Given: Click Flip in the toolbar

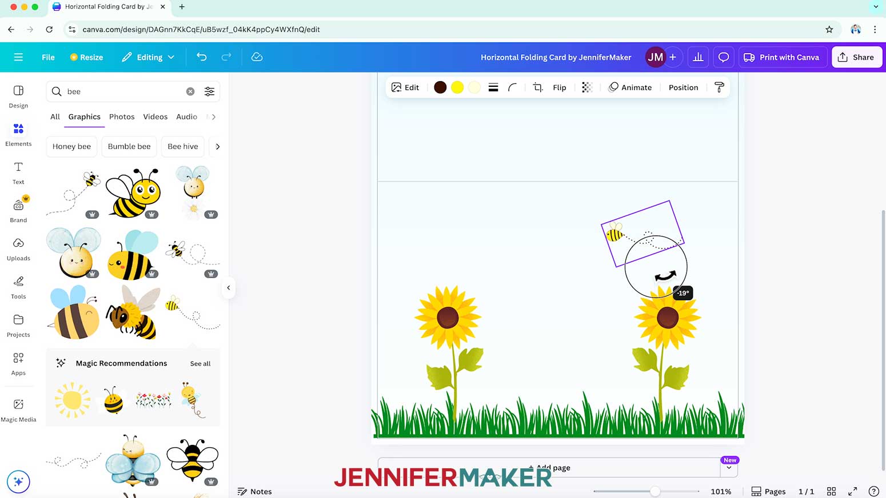Looking at the screenshot, I should pyautogui.click(x=560, y=87).
